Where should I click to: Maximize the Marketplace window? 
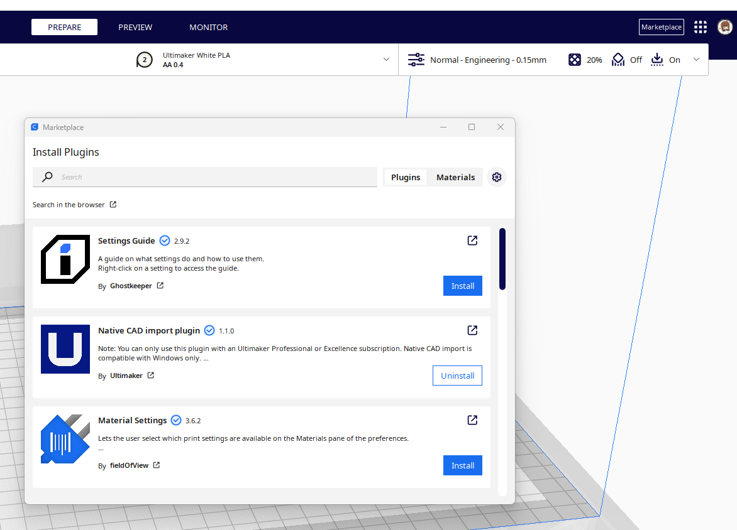click(x=472, y=127)
